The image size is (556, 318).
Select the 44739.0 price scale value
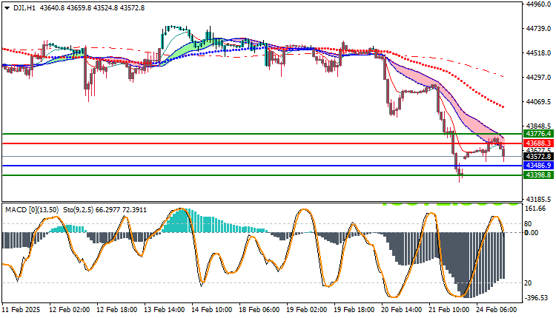pyautogui.click(x=539, y=28)
